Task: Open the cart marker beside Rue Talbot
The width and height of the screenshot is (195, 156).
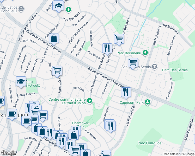Action: pos(57,71)
